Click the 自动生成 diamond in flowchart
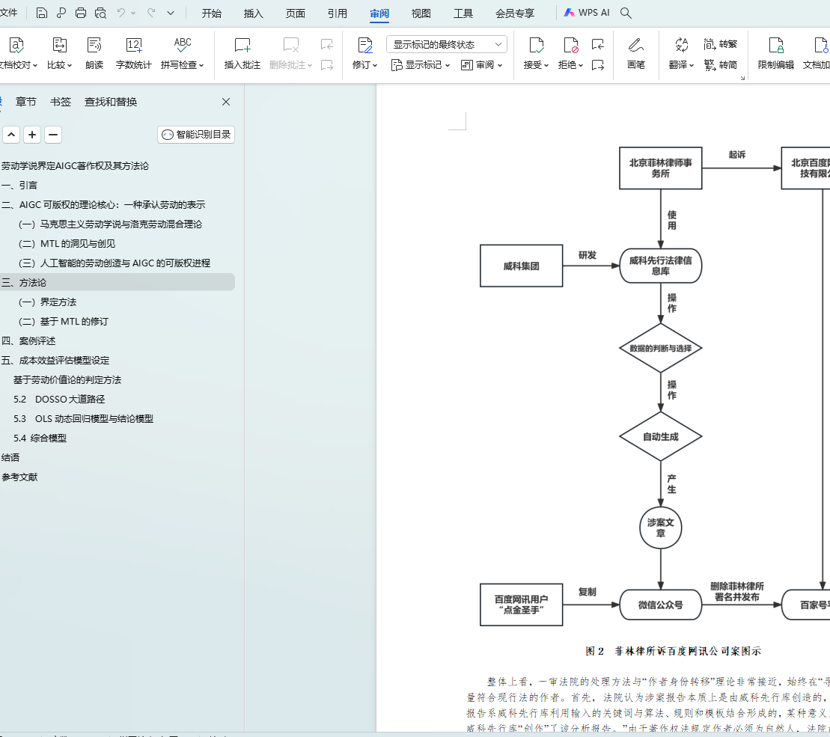 click(661, 436)
